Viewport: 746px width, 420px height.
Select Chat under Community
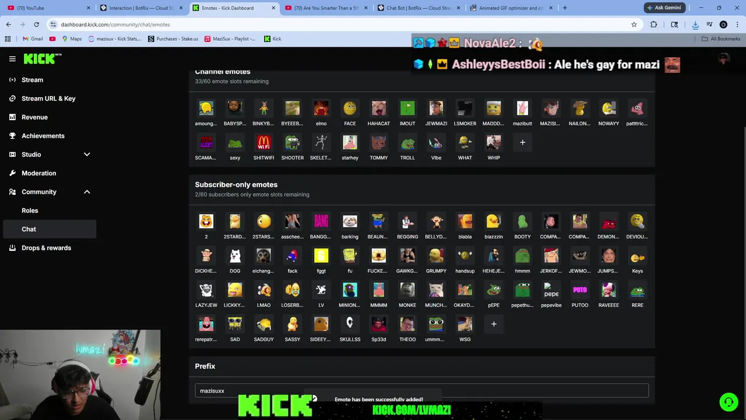pyautogui.click(x=50, y=229)
